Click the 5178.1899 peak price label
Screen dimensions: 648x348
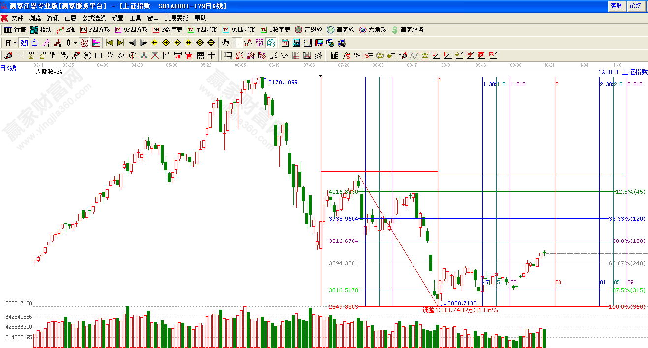tap(283, 82)
